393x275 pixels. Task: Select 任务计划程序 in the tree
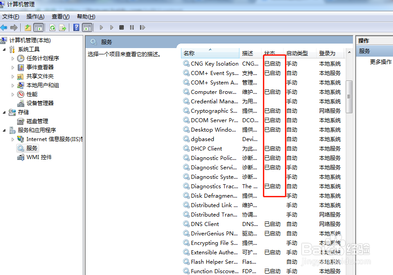tap(43, 58)
